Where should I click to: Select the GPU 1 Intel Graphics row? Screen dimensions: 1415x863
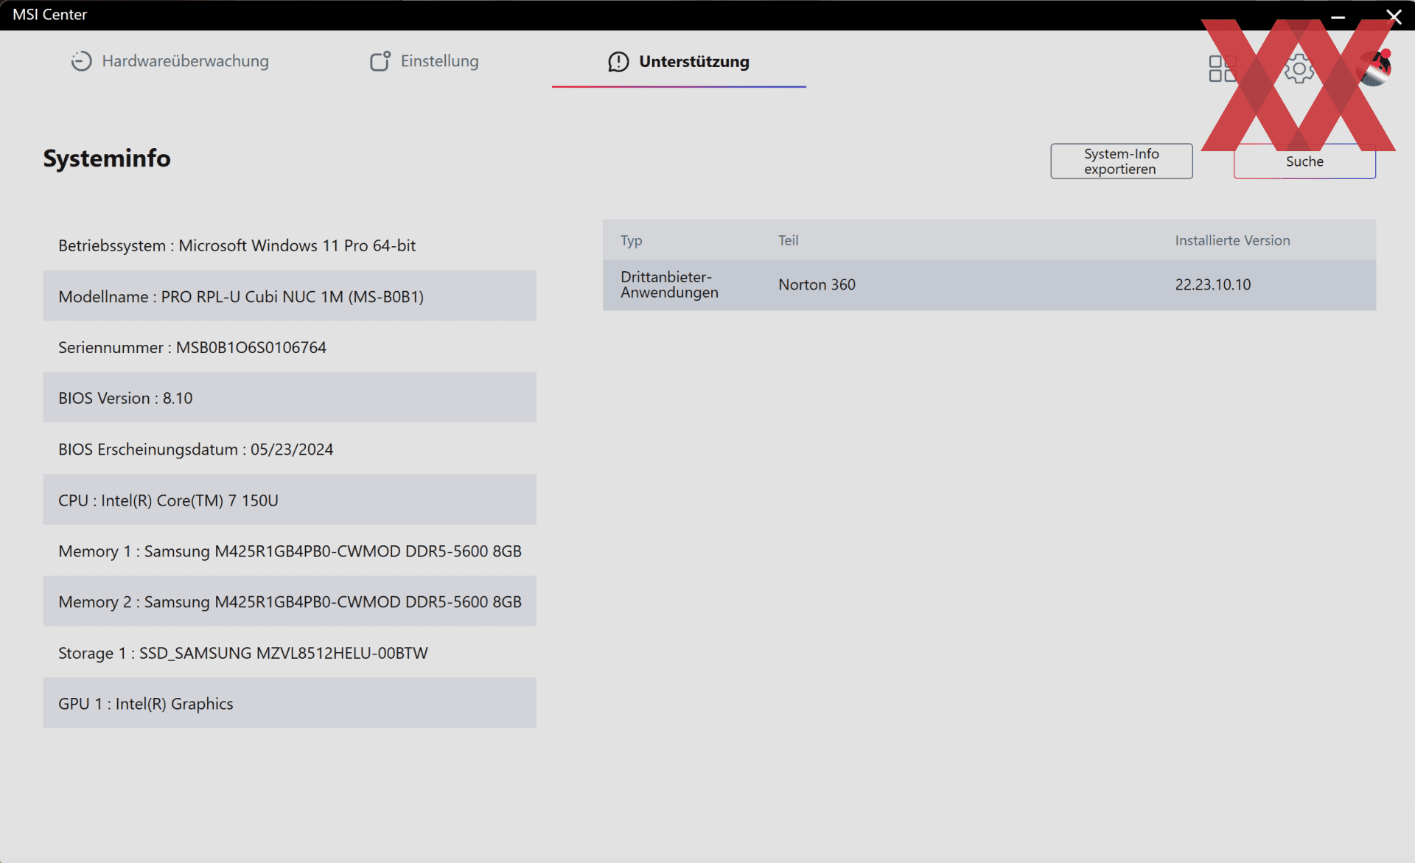click(290, 704)
